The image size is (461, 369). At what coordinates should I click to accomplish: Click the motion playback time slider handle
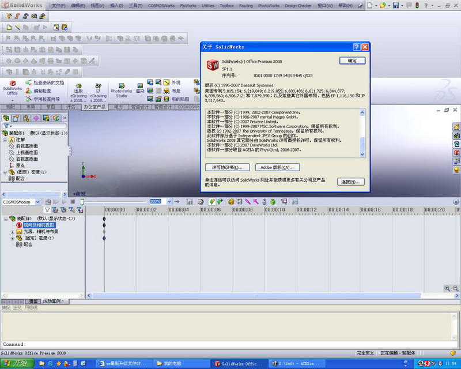(82, 202)
